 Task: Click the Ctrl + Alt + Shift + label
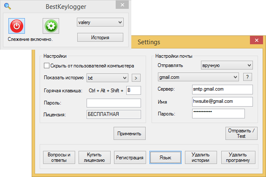tap(106, 91)
